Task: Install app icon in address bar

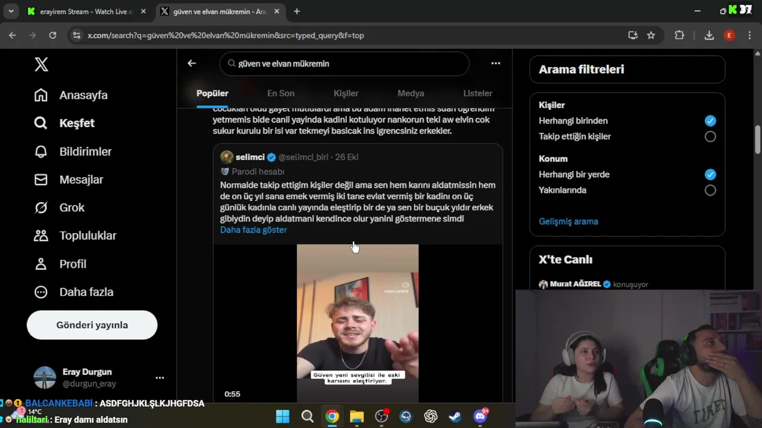Action: (x=633, y=35)
